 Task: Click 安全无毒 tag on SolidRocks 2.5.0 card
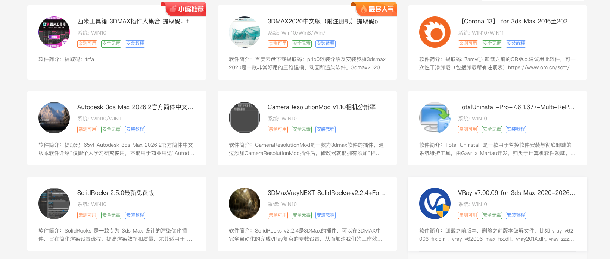point(111,215)
